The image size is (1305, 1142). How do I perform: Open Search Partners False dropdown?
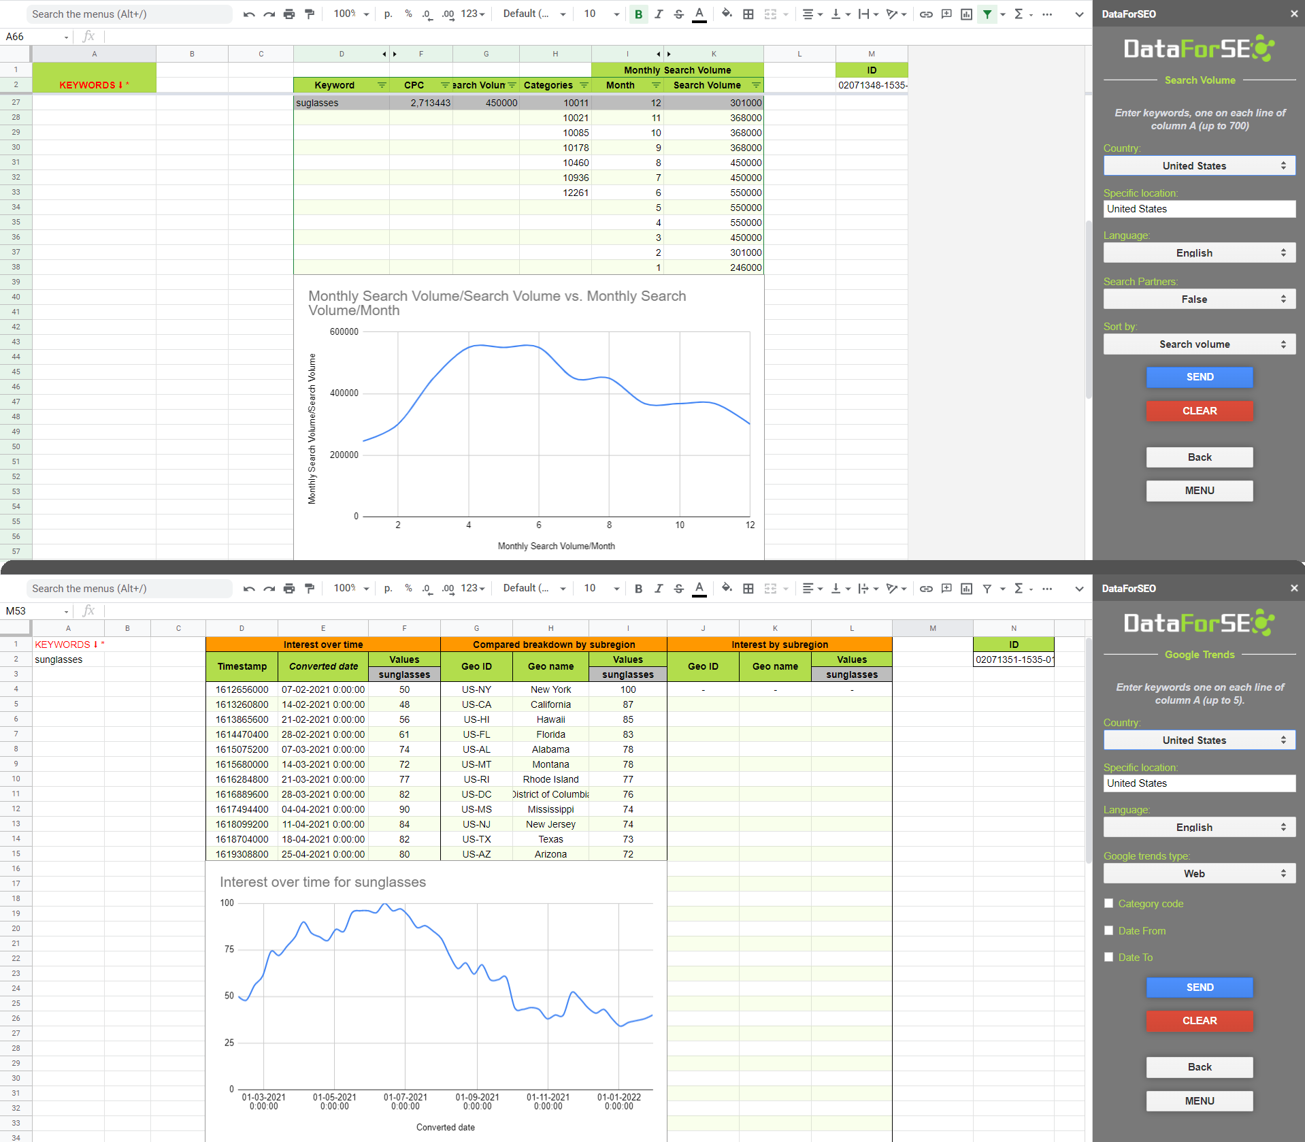click(1199, 299)
